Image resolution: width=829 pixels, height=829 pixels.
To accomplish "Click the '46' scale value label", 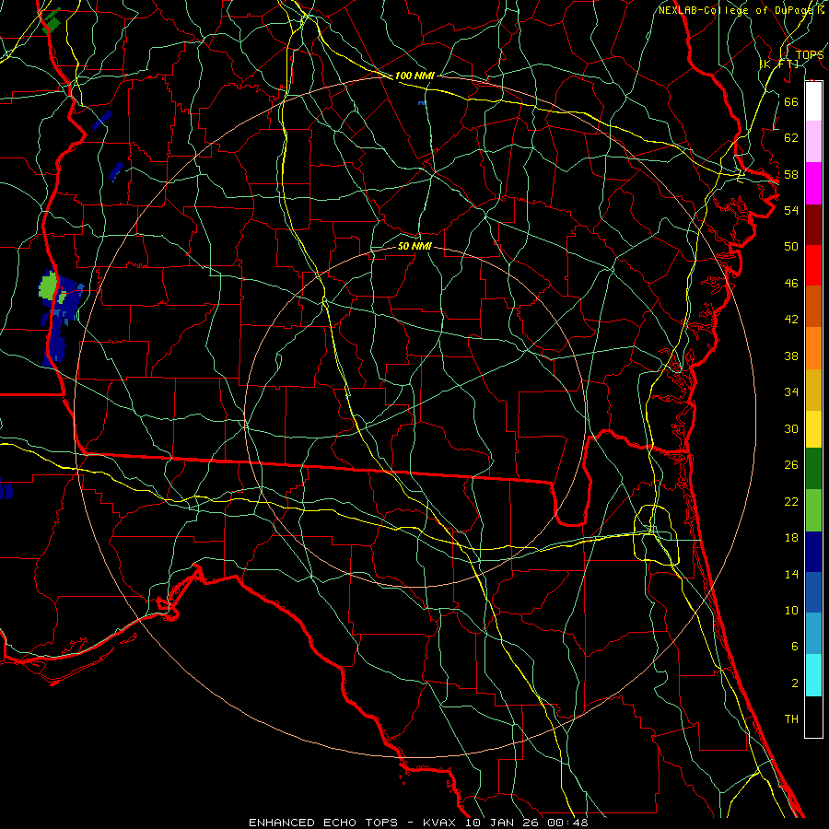I will tap(791, 284).
